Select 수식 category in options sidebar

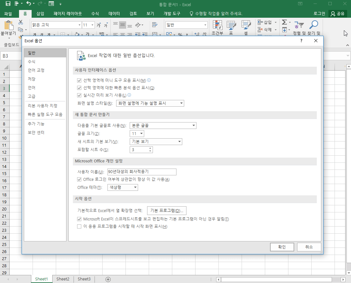tap(45, 62)
